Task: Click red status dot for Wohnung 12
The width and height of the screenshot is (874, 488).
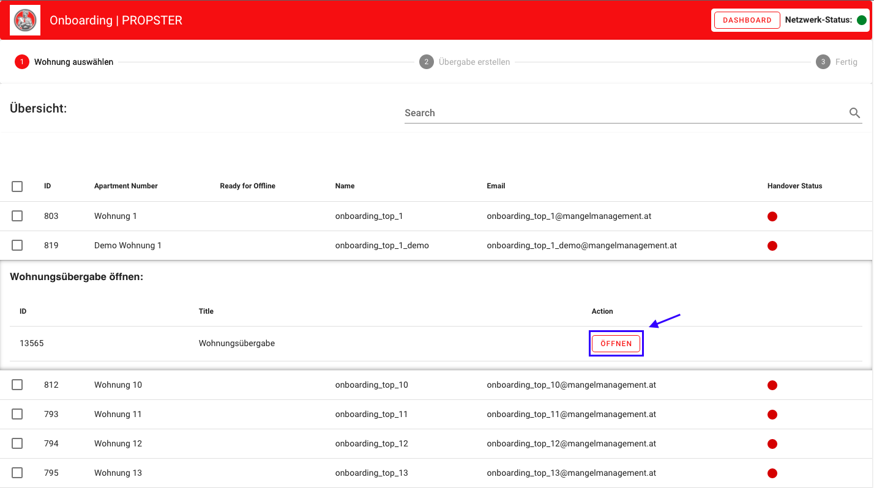Action: coord(772,444)
